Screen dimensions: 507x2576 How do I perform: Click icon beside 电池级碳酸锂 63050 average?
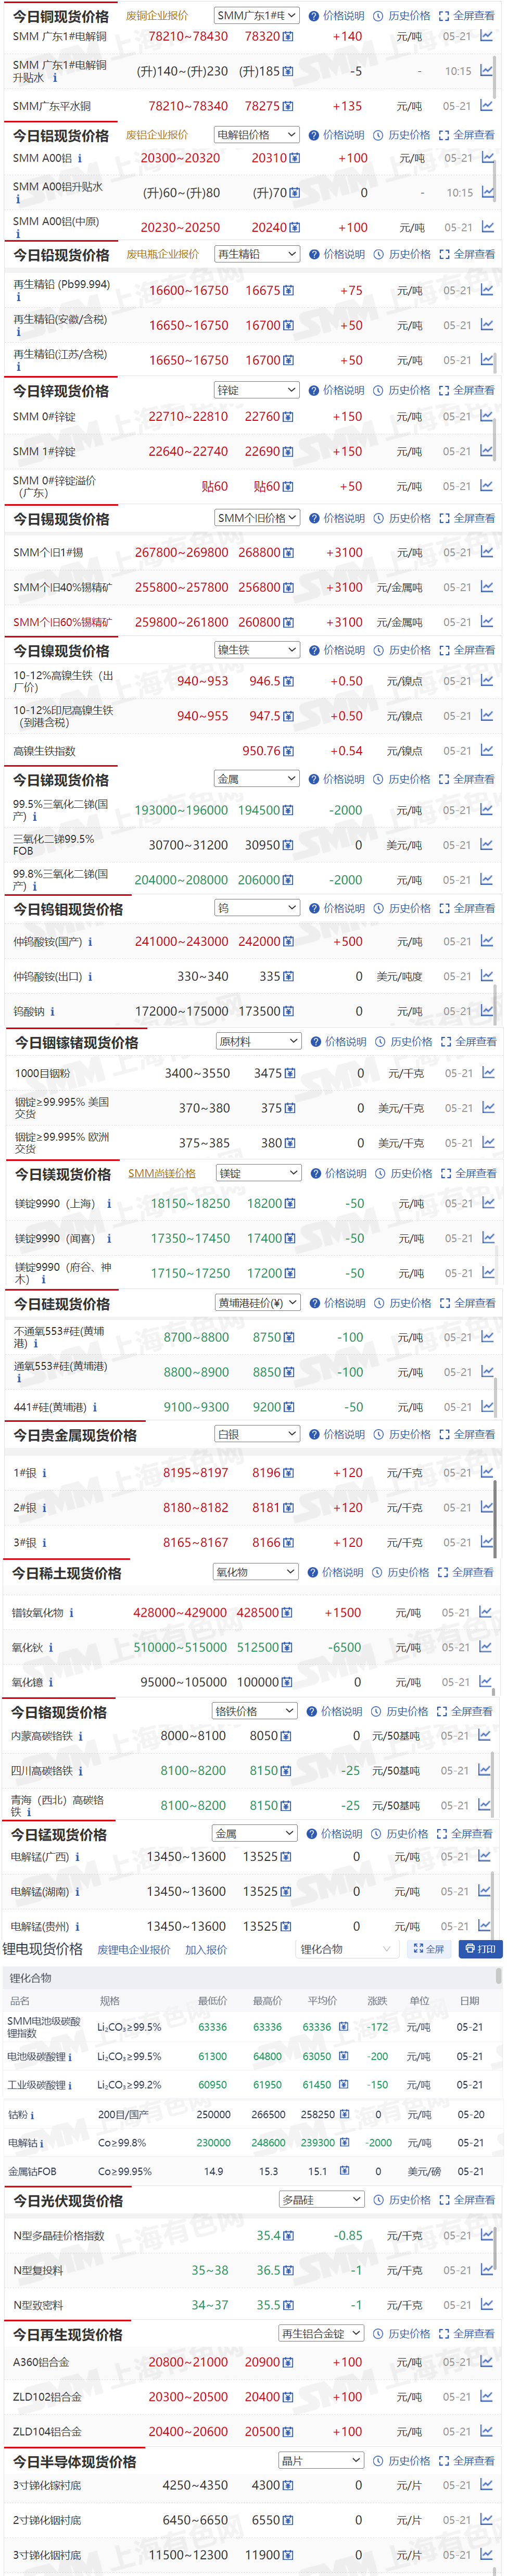[x=344, y=2057]
